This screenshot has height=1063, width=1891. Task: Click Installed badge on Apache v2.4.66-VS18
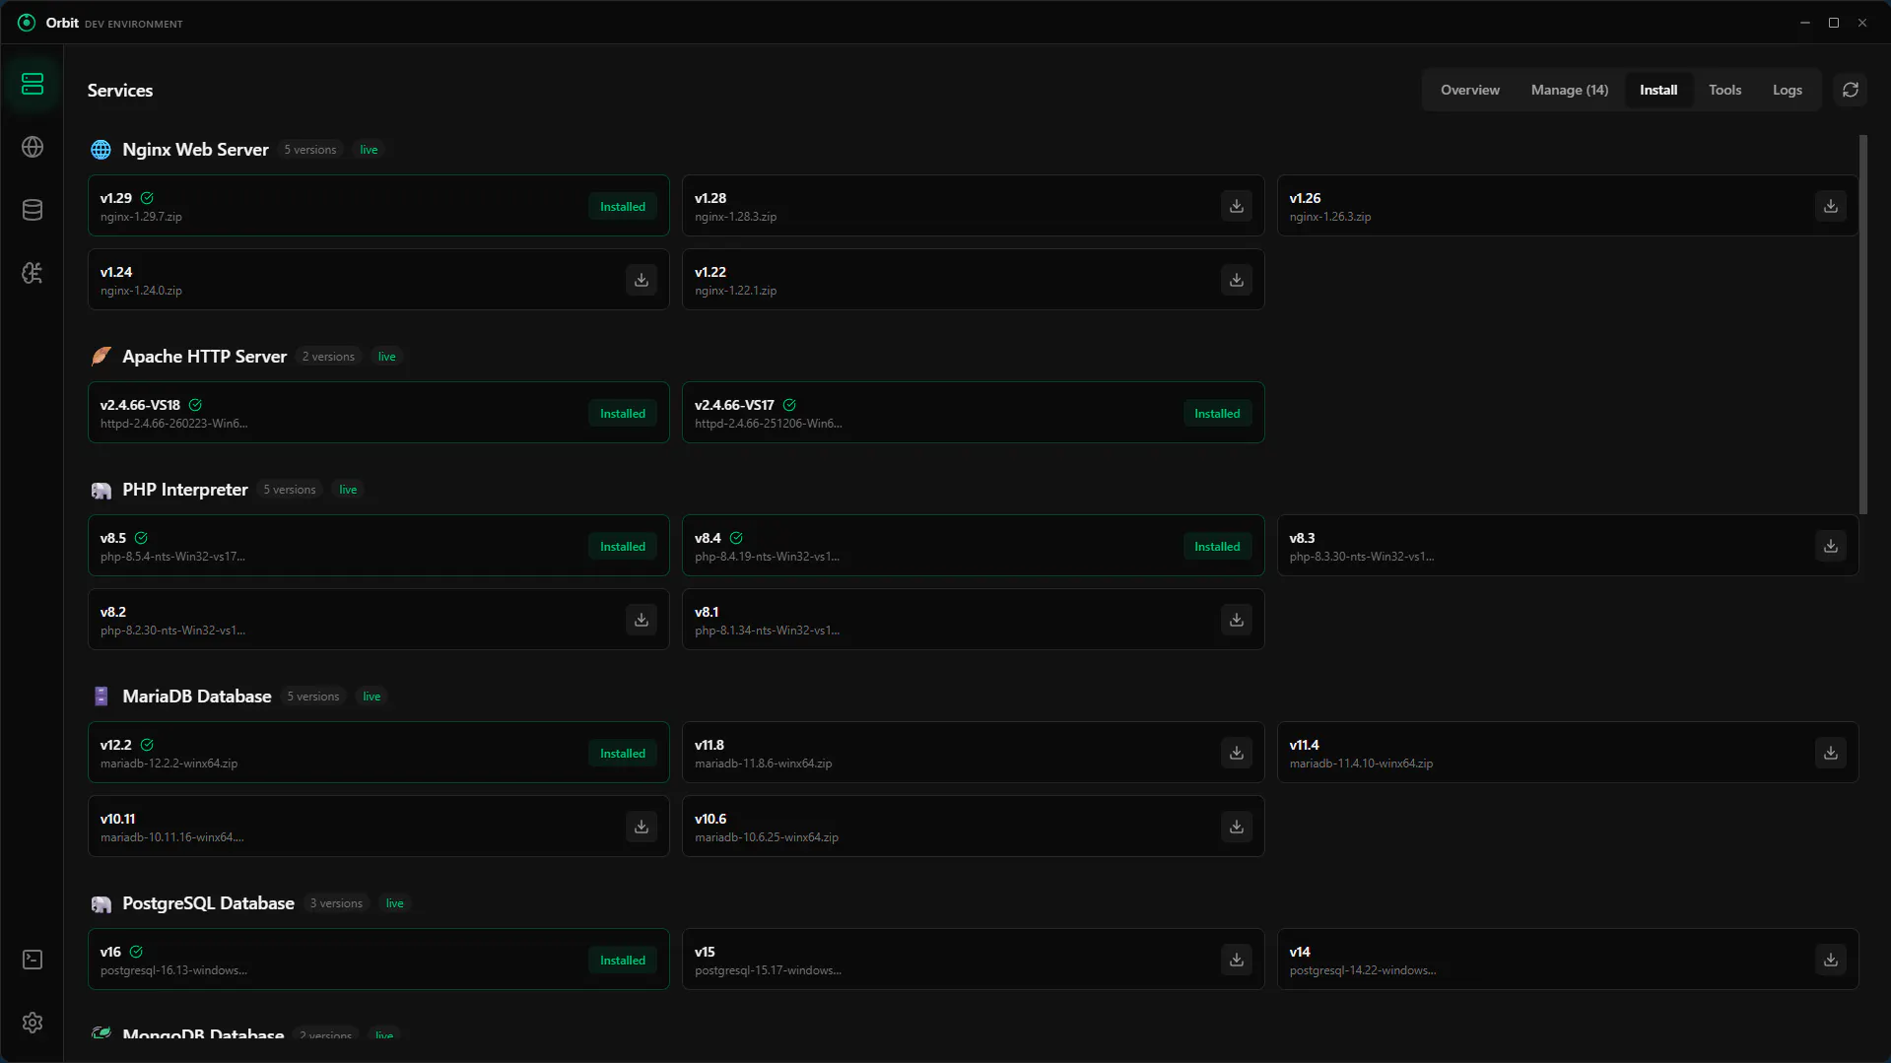click(x=623, y=414)
